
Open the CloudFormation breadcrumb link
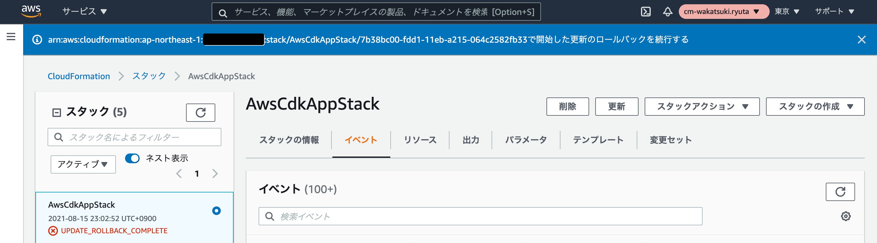79,76
